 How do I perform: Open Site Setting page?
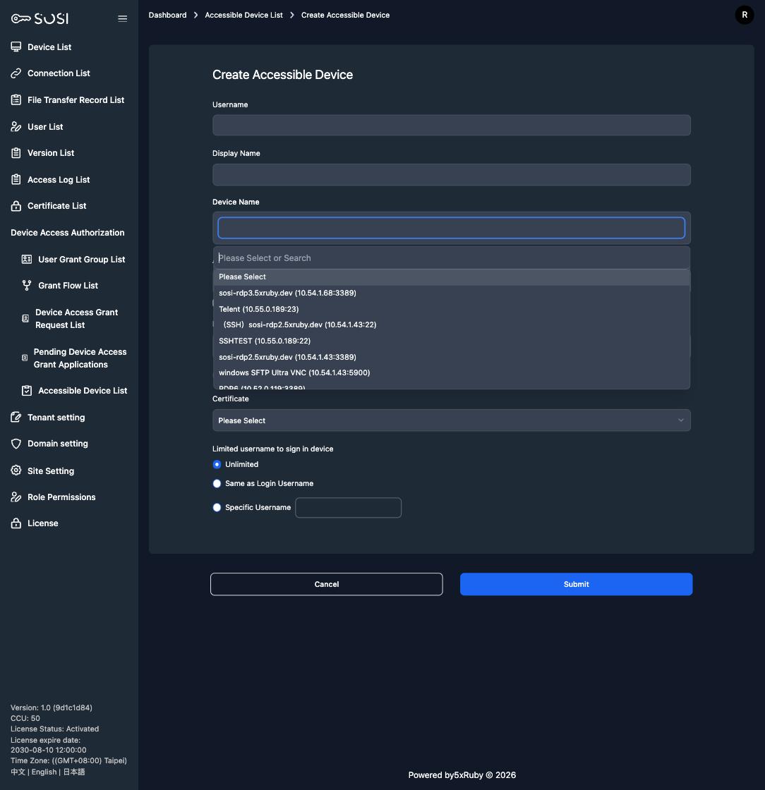pos(50,470)
